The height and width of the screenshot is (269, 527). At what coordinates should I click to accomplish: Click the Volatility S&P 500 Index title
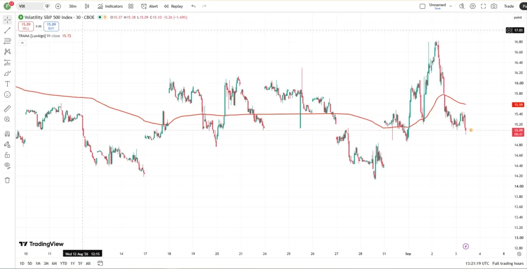pyautogui.click(x=59, y=17)
